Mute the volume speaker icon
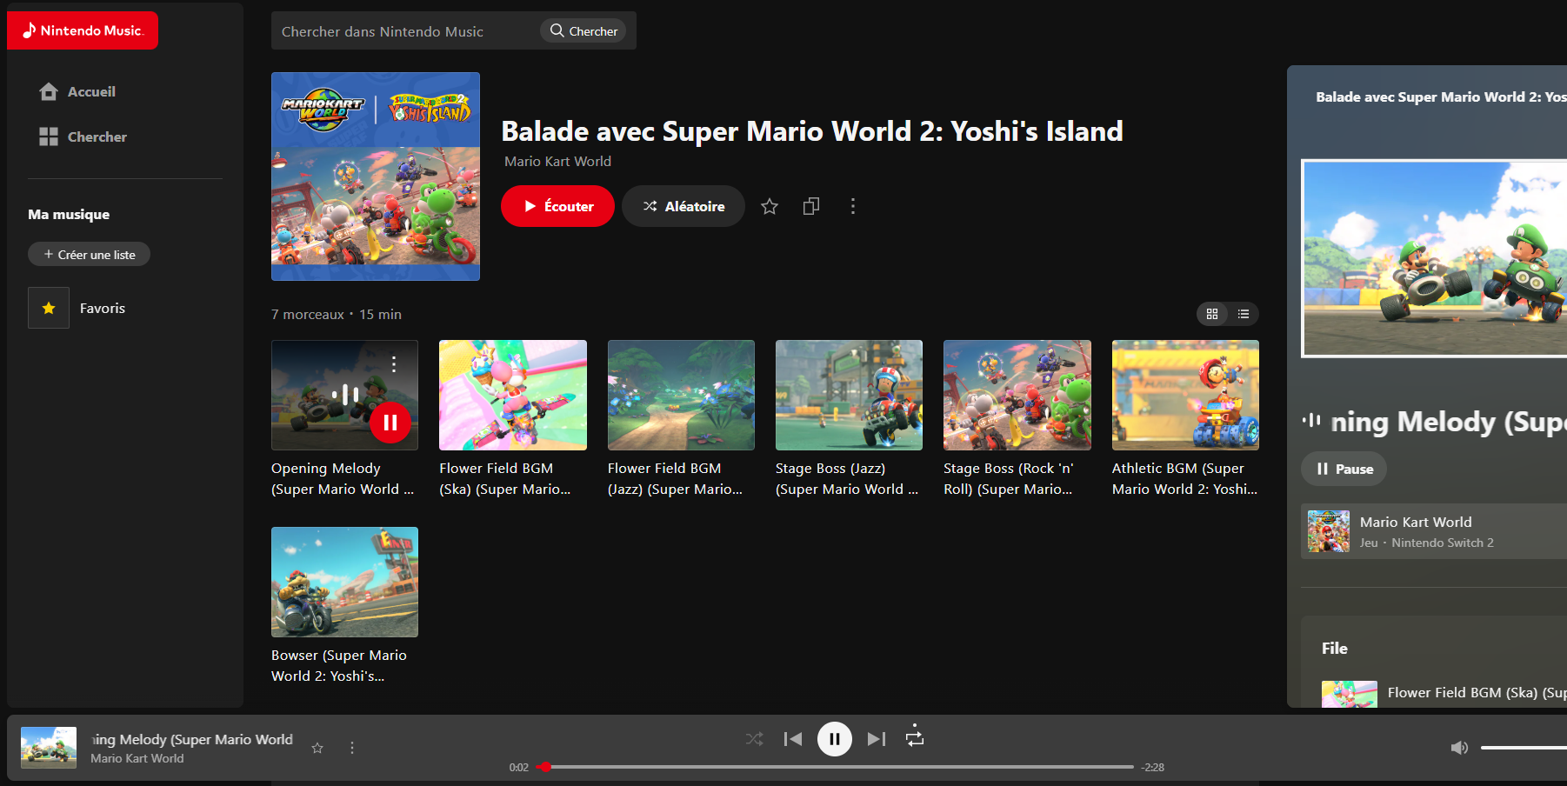Image resolution: width=1567 pixels, height=786 pixels. point(1459,748)
